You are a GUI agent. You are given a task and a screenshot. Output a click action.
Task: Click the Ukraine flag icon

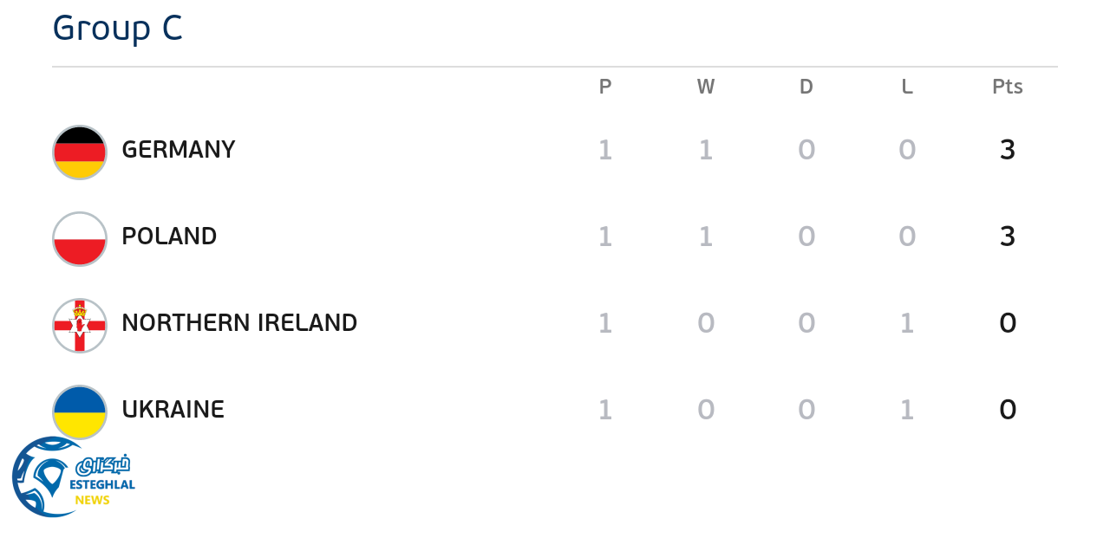80,412
